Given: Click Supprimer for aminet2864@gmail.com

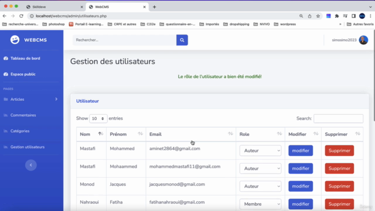Looking at the screenshot, I should click(339, 151).
